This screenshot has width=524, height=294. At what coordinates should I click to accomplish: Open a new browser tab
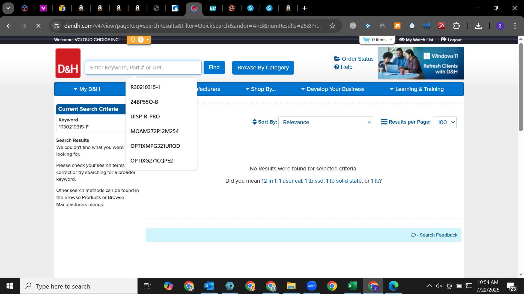point(305,8)
